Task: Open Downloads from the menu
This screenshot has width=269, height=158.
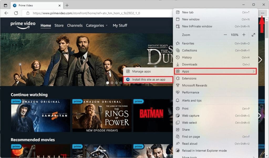Action: [x=215, y=64]
